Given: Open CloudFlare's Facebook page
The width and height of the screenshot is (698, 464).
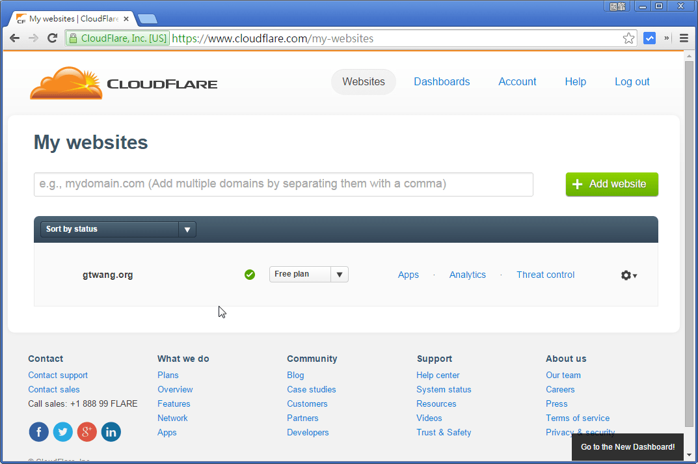Looking at the screenshot, I should point(38,431).
